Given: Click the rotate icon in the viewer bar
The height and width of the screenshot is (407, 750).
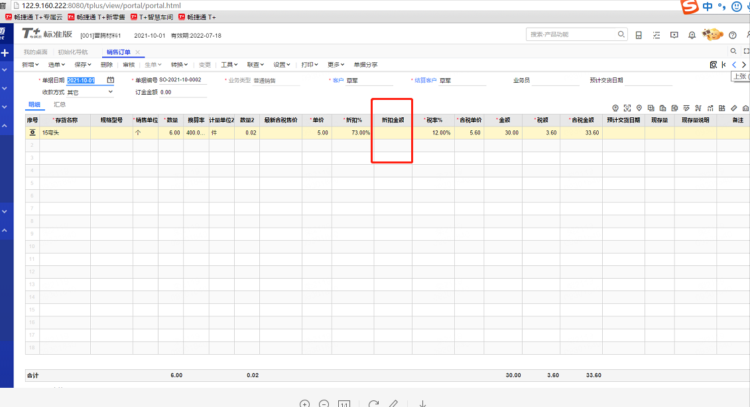Looking at the screenshot, I should coord(373,404).
